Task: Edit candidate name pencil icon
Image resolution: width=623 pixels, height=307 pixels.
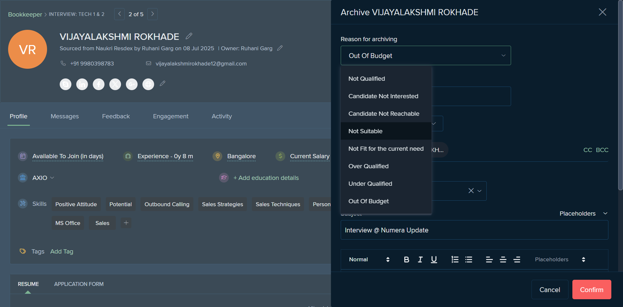Action: coord(189,36)
